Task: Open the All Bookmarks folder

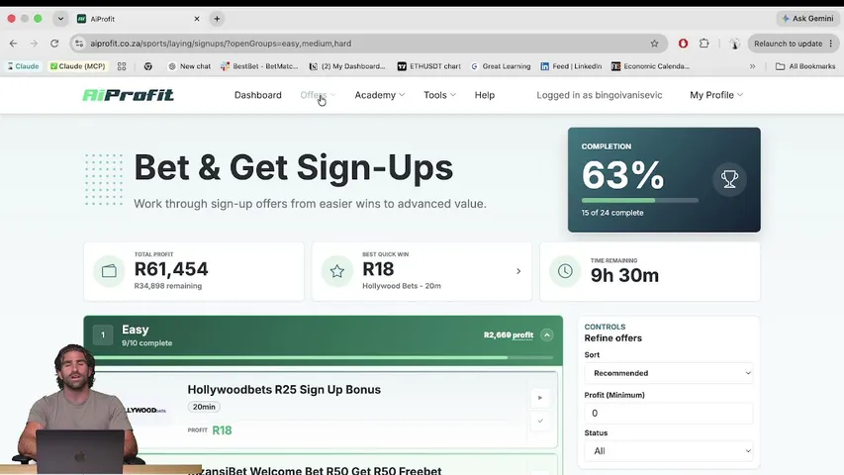Action: point(805,66)
